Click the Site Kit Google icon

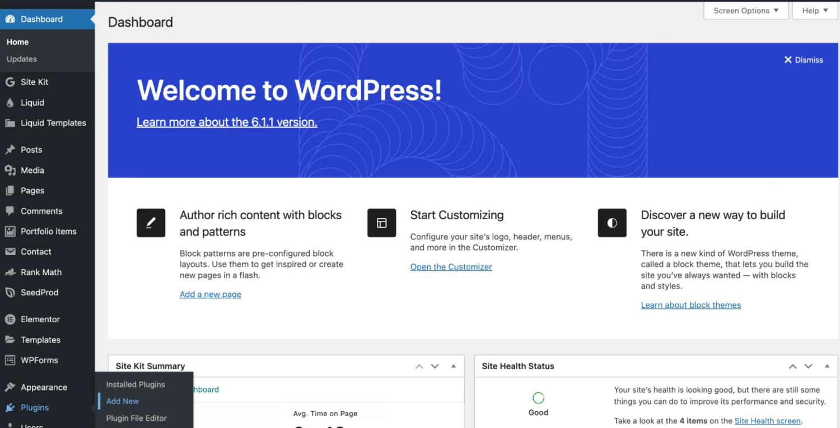tap(10, 82)
